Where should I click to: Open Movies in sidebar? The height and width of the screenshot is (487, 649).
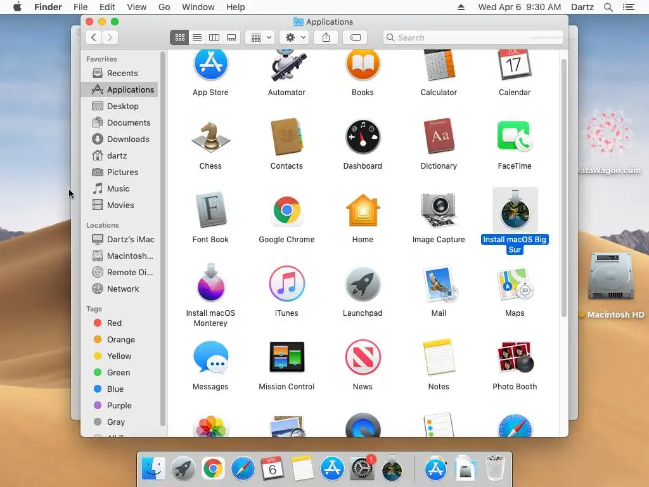(x=119, y=205)
